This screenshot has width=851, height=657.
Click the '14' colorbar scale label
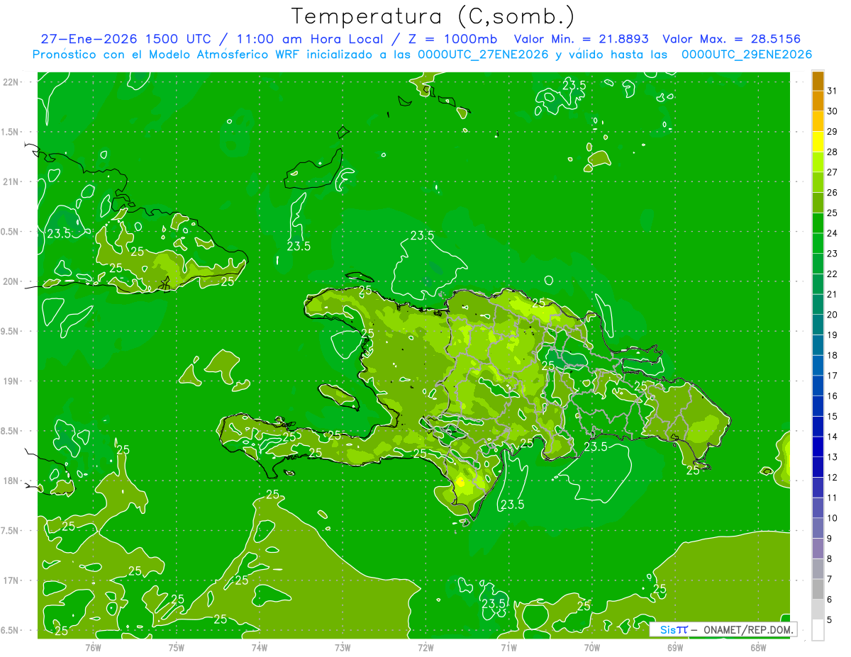[x=832, y=437]
